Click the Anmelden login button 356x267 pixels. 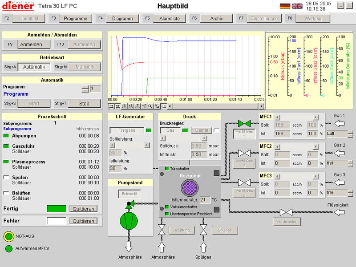[x=34, y=44]
